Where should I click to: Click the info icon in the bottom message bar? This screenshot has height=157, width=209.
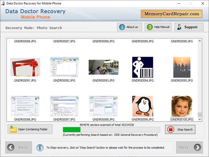(40, 147)
